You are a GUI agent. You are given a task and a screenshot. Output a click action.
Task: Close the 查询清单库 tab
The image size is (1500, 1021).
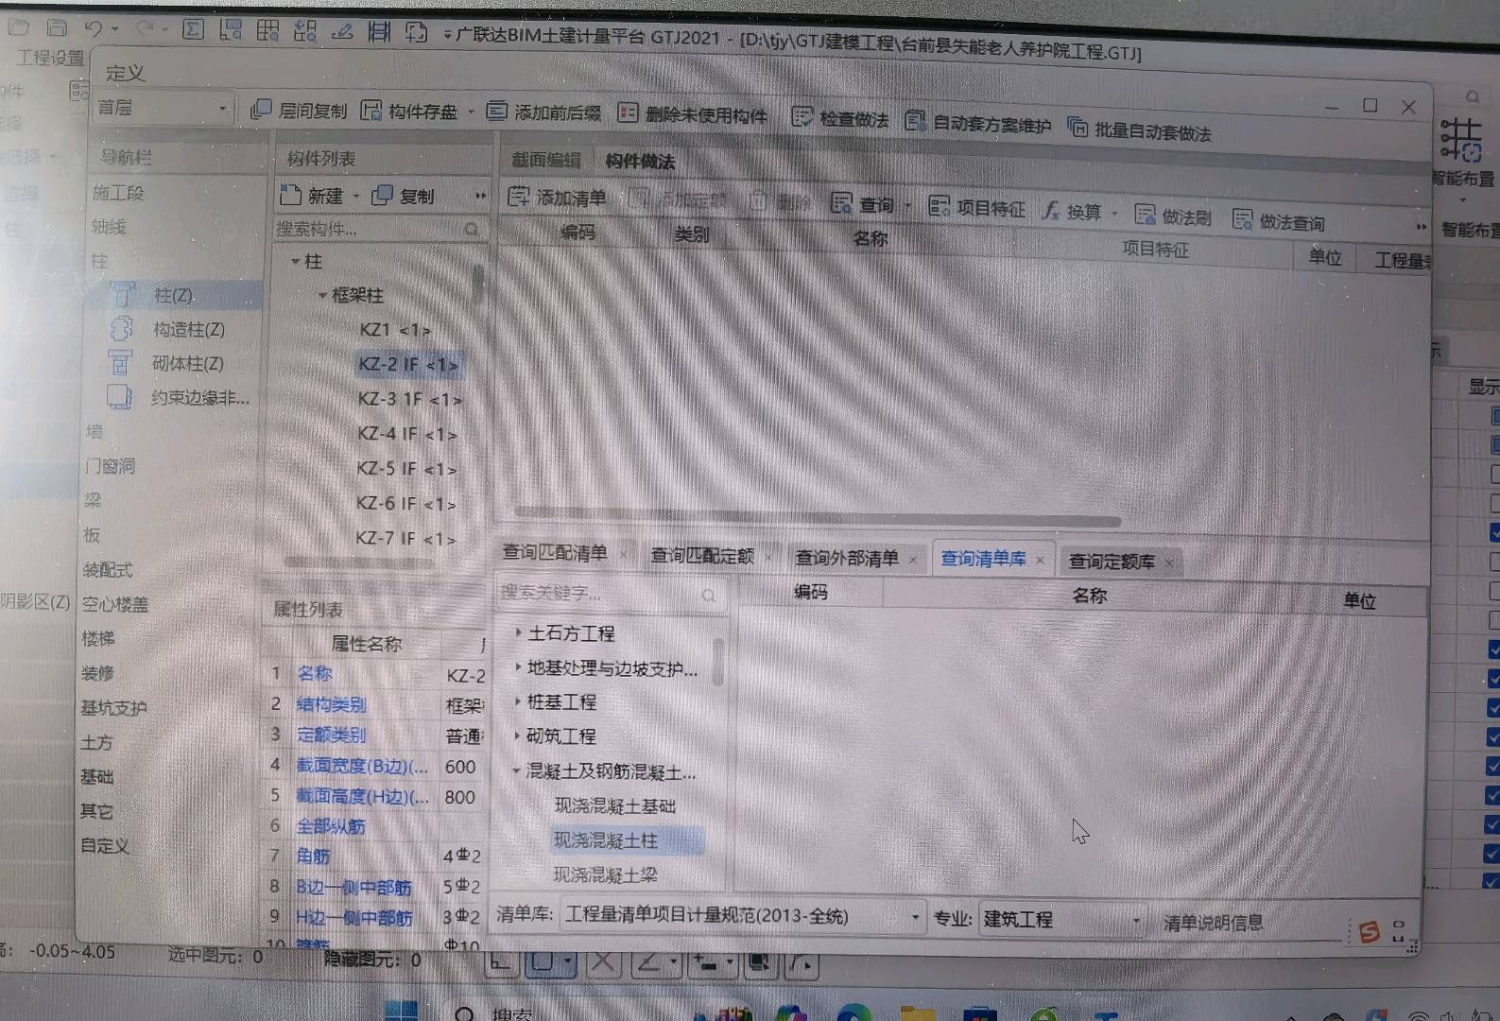tap(1040, 560)
